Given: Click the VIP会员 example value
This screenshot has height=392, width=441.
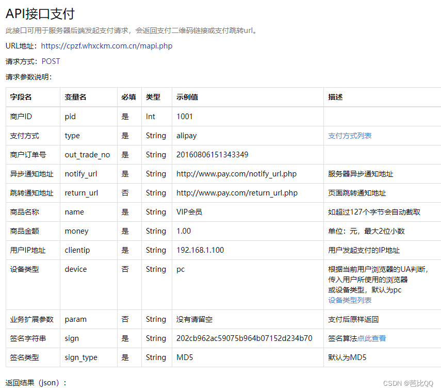Looking at the screenshot, I should click(x=189, y=212).
